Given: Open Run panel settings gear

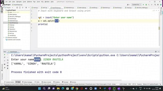Looking at the screenshot, I should [156, 52].
